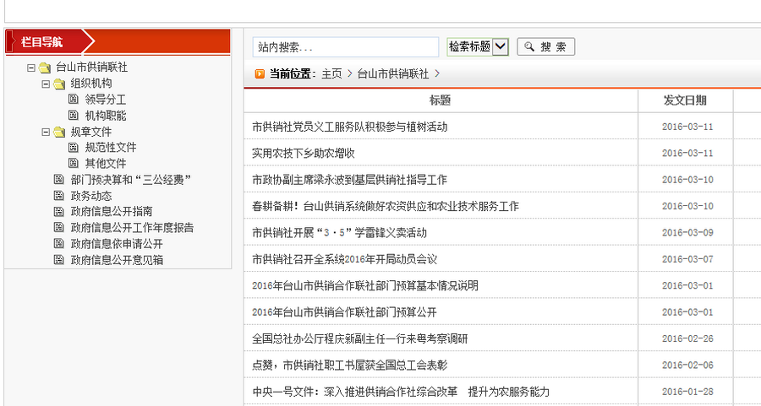Screen dimensions: 761x406
Task: Collapse the 组织机构 tree branch
Action: click(x=46, y=84)
